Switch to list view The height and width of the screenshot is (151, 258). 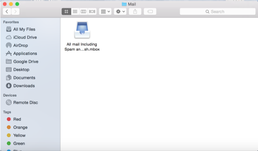(x=75, y=12)
